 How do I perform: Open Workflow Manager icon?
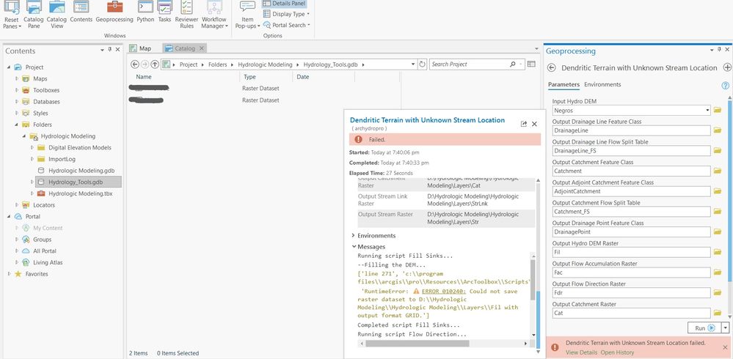pos(214,15)
